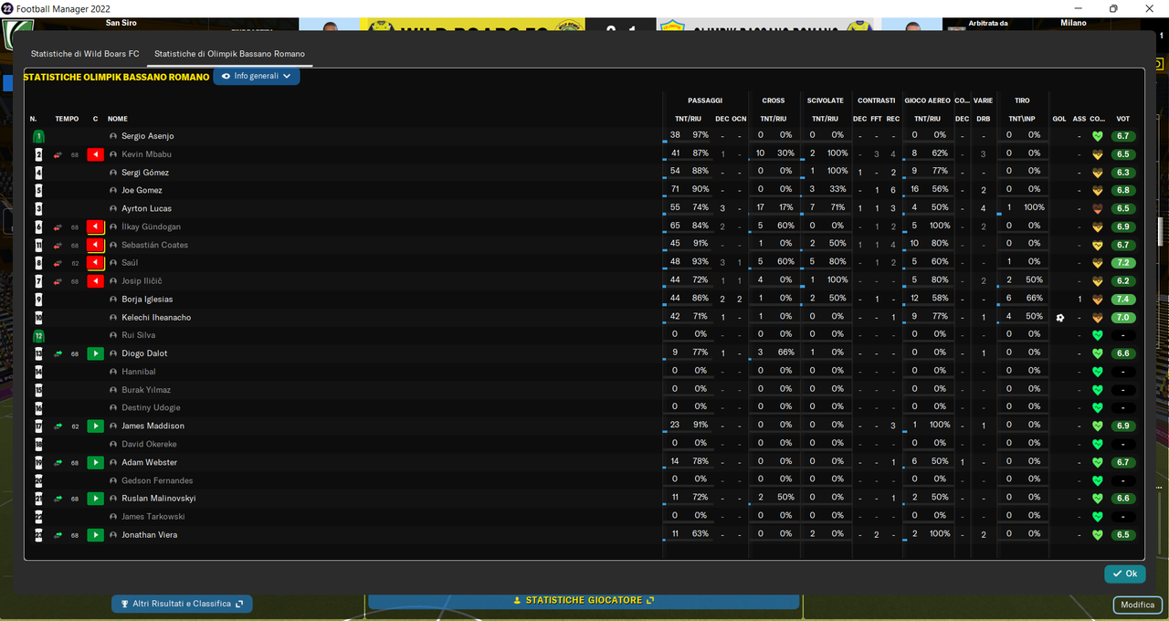This screenshot has width=1169, height=621.
Task: Click the red substituted-off arrow for Kevin Mbabu
Action: (96, 154)
